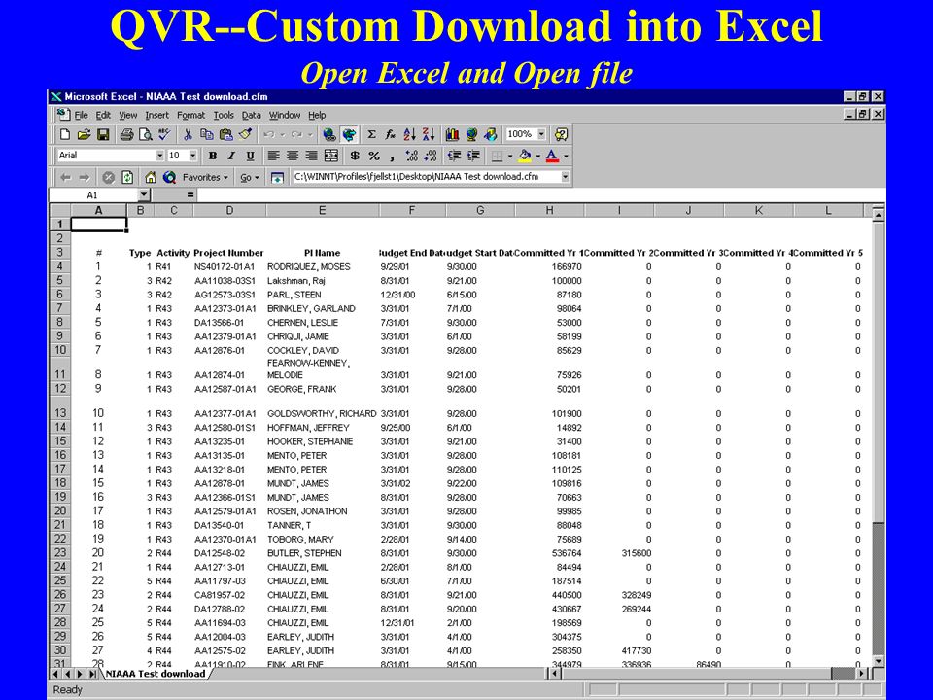Image resolution: width=933 pixels, height=700 pixels.
Task: Click the Cut scissors icon
Action: click(x=188, y=134)
